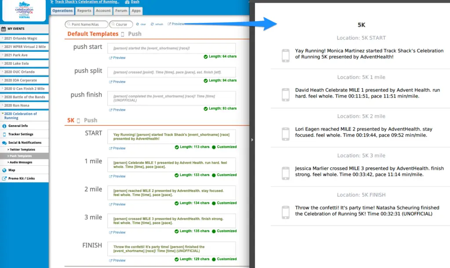The image size is (450, 268).
Task: Preview the 5K START template
Action: tap(117, 148)
